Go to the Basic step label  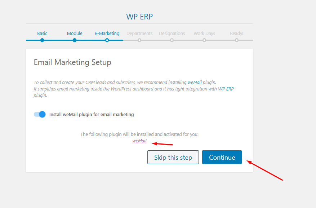pos(42,33)
